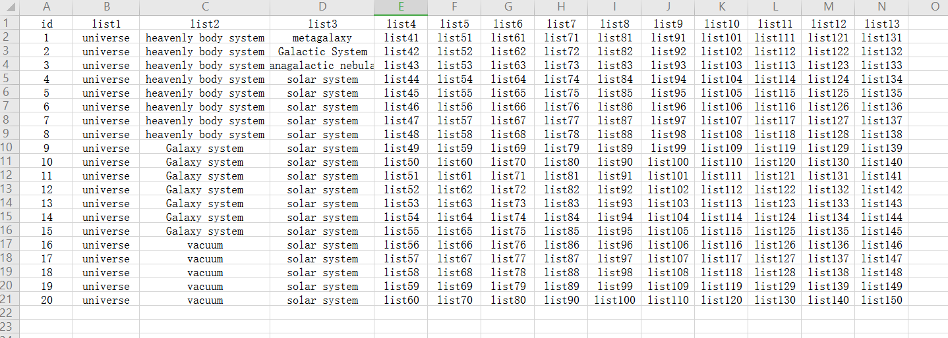The height and width of the screenshot is (338, 948).
Task: Select column H header
Action: point(561,7)
